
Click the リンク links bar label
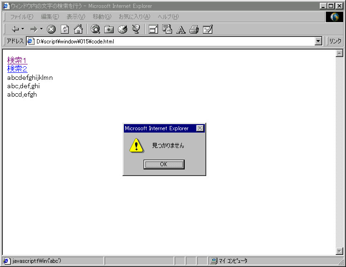335,41
